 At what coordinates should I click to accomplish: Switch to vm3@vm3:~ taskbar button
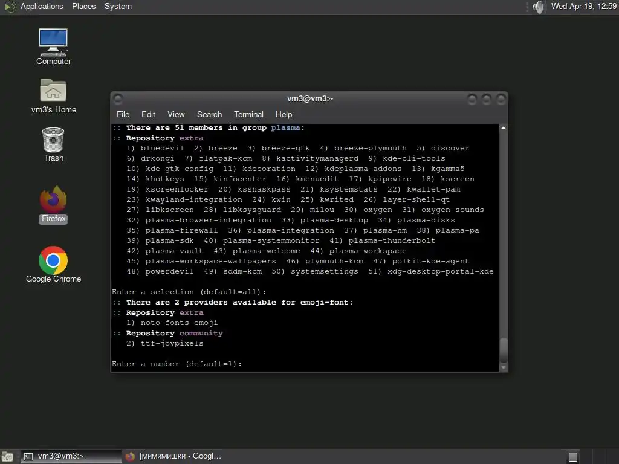click(71, 457)
